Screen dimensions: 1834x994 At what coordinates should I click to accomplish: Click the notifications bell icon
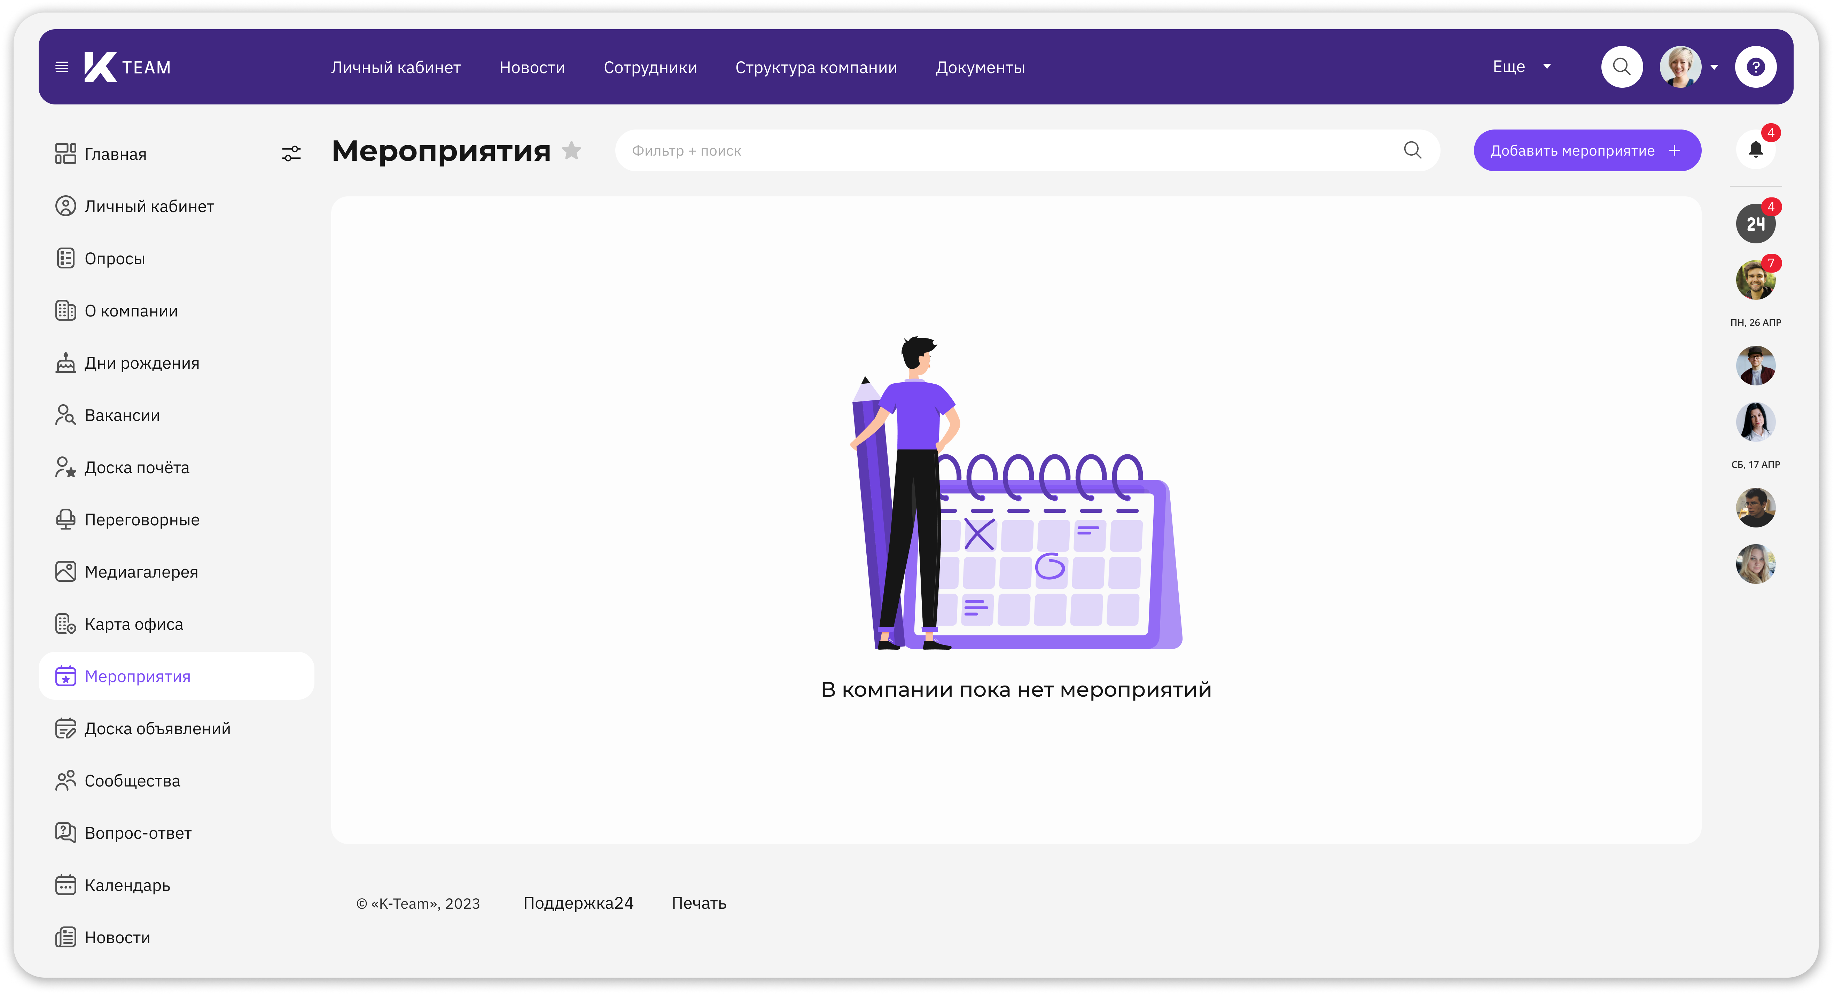click(1755, 149)
